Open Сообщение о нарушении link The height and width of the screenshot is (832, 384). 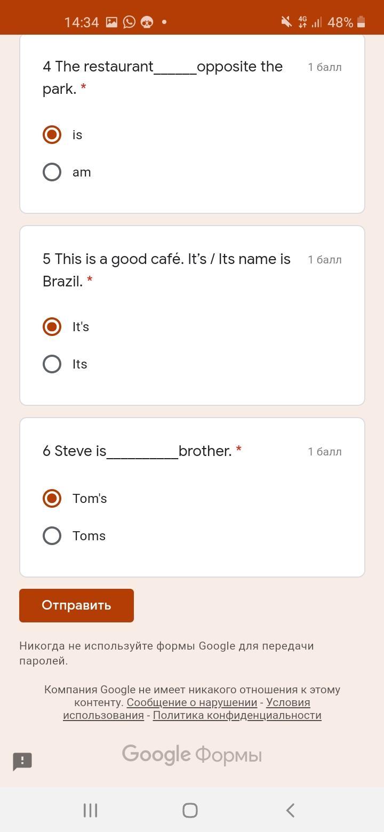tap(192, 702)
